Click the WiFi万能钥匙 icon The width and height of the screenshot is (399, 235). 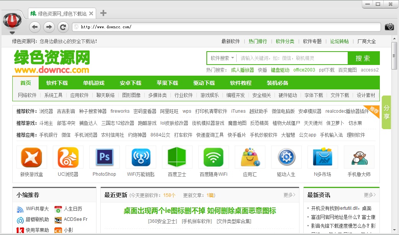click(x=141, y=157)
